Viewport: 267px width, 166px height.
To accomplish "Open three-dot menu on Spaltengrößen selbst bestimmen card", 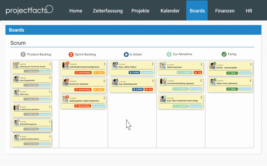I will click(104, 98).
